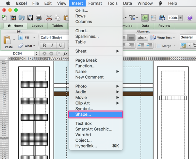The height and width of the screenshot is (159, 196).
Task: Open the Photo submenu
Action: (96, 86)
